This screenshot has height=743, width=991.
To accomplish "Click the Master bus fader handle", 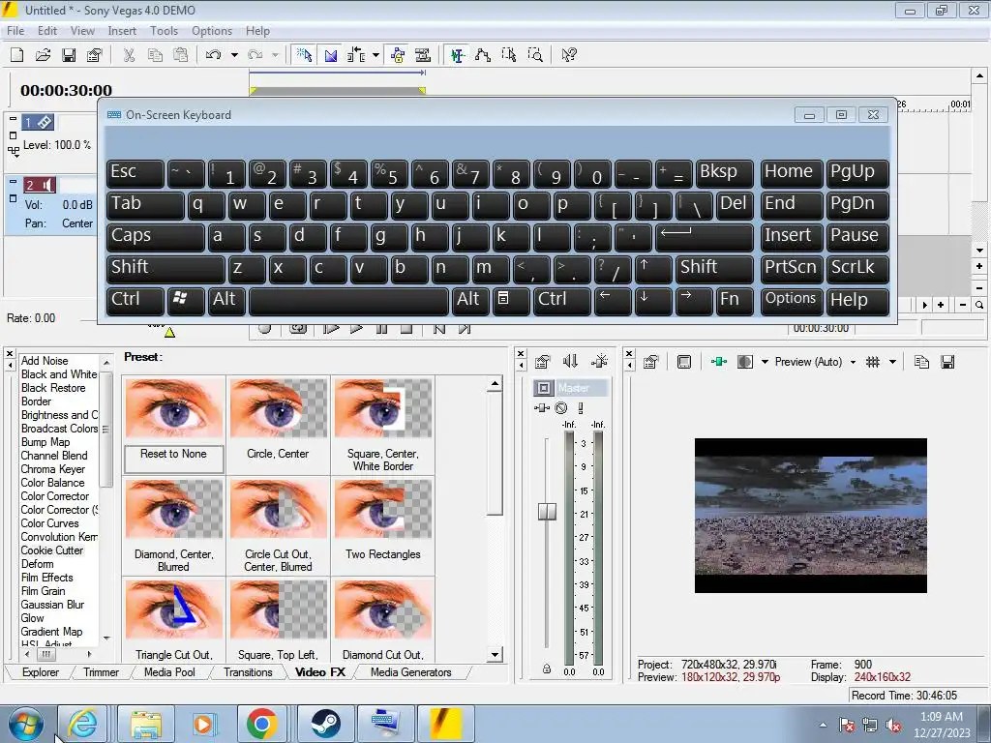I will pyautogui.click(x=548, y=511).
